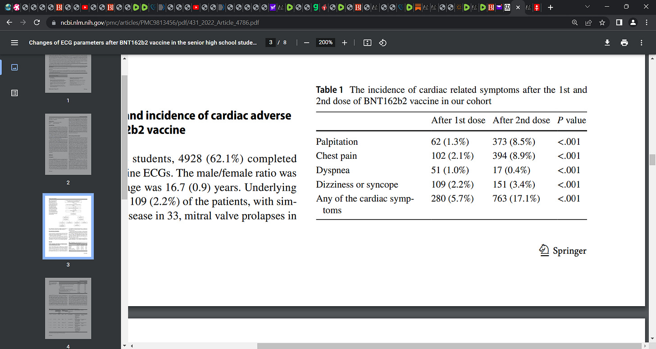The height and width of the screenshot is (349, 656).
Task: Show thumbnails view in PDF sidebar
Action: point(14,67)
